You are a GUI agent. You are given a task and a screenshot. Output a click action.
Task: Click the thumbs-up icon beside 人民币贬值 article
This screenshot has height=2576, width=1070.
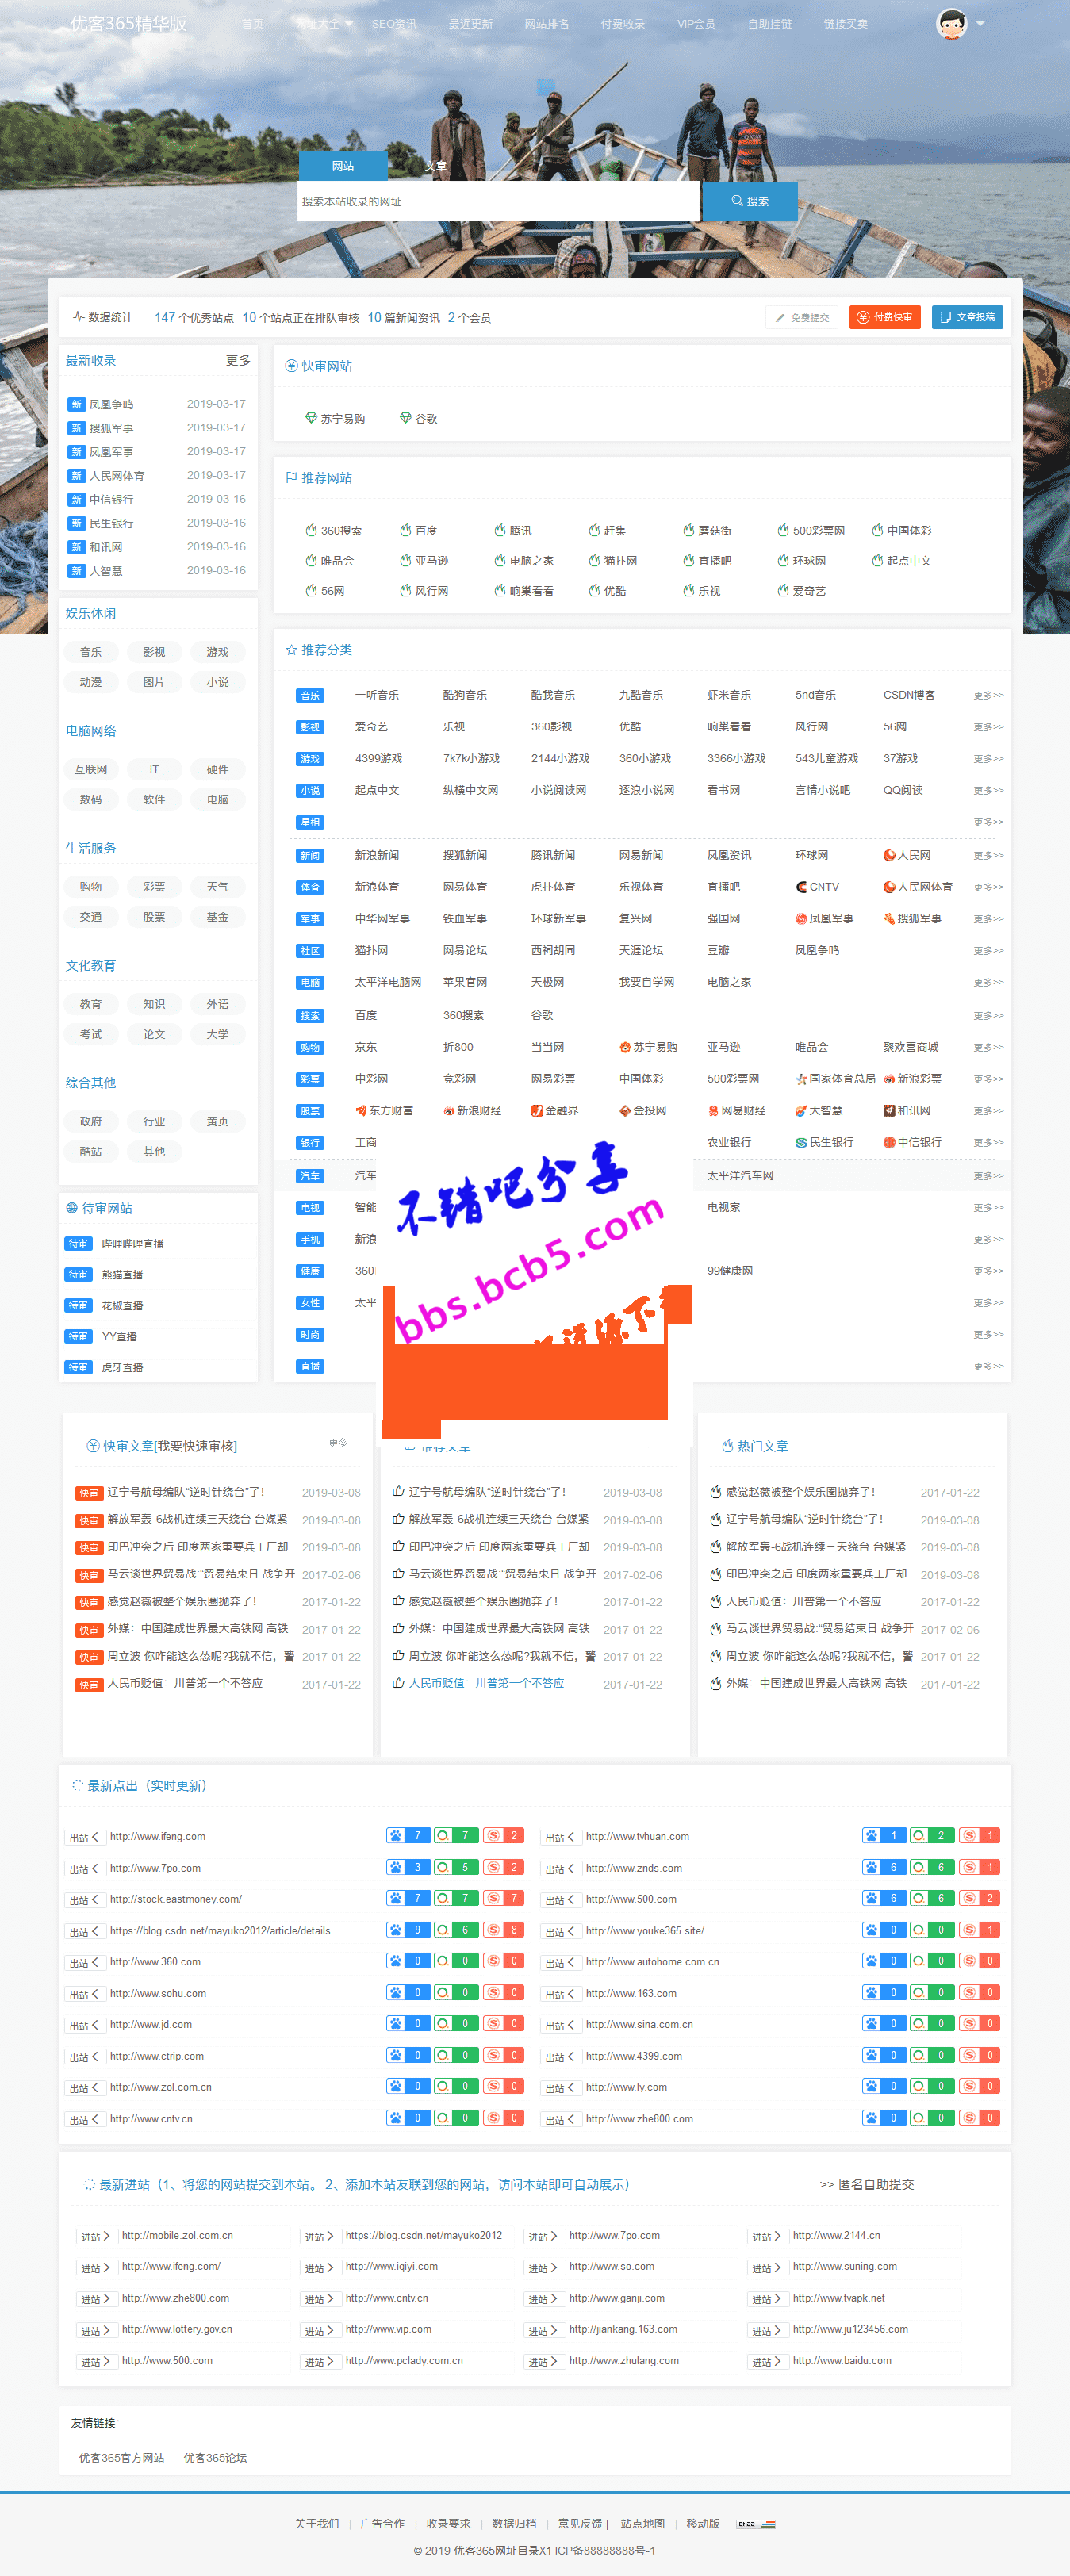pos(398,1683)
